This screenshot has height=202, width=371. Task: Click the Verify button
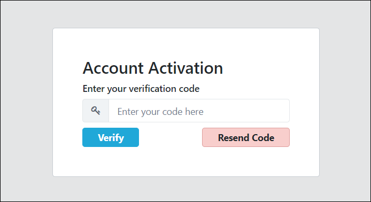(111, 137)
